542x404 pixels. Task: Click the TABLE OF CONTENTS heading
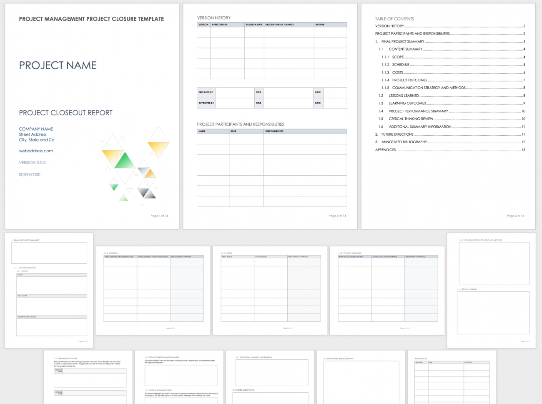pos(394,19)
